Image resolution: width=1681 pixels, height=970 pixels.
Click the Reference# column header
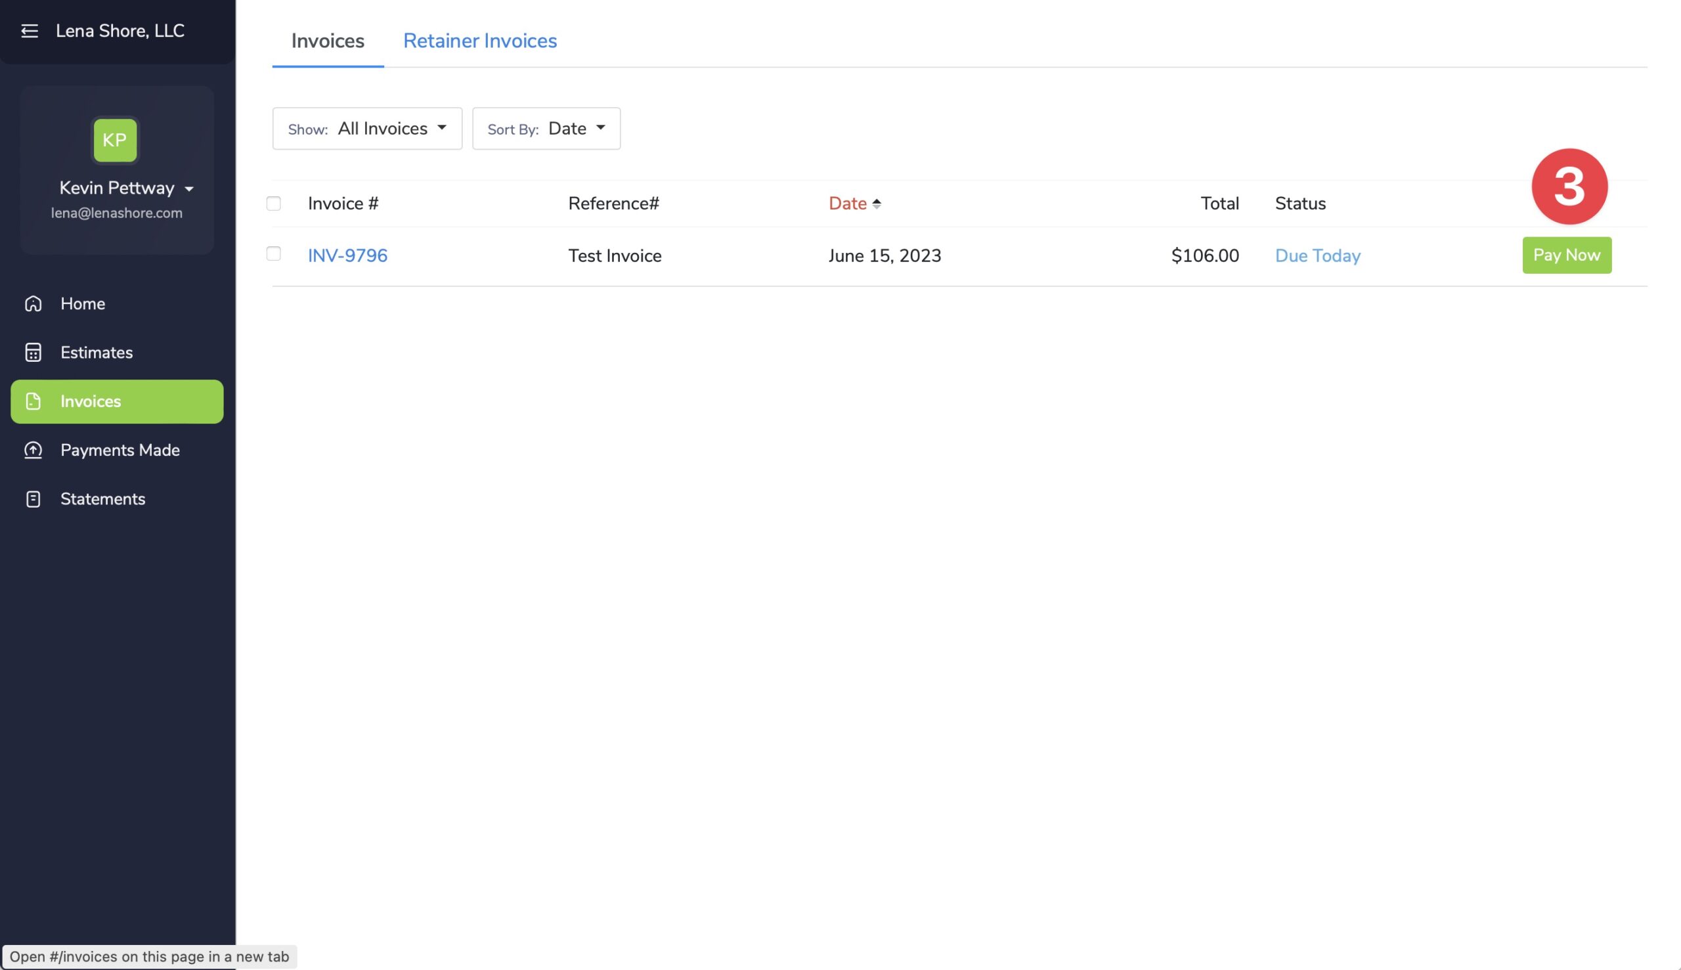(613, 204)
